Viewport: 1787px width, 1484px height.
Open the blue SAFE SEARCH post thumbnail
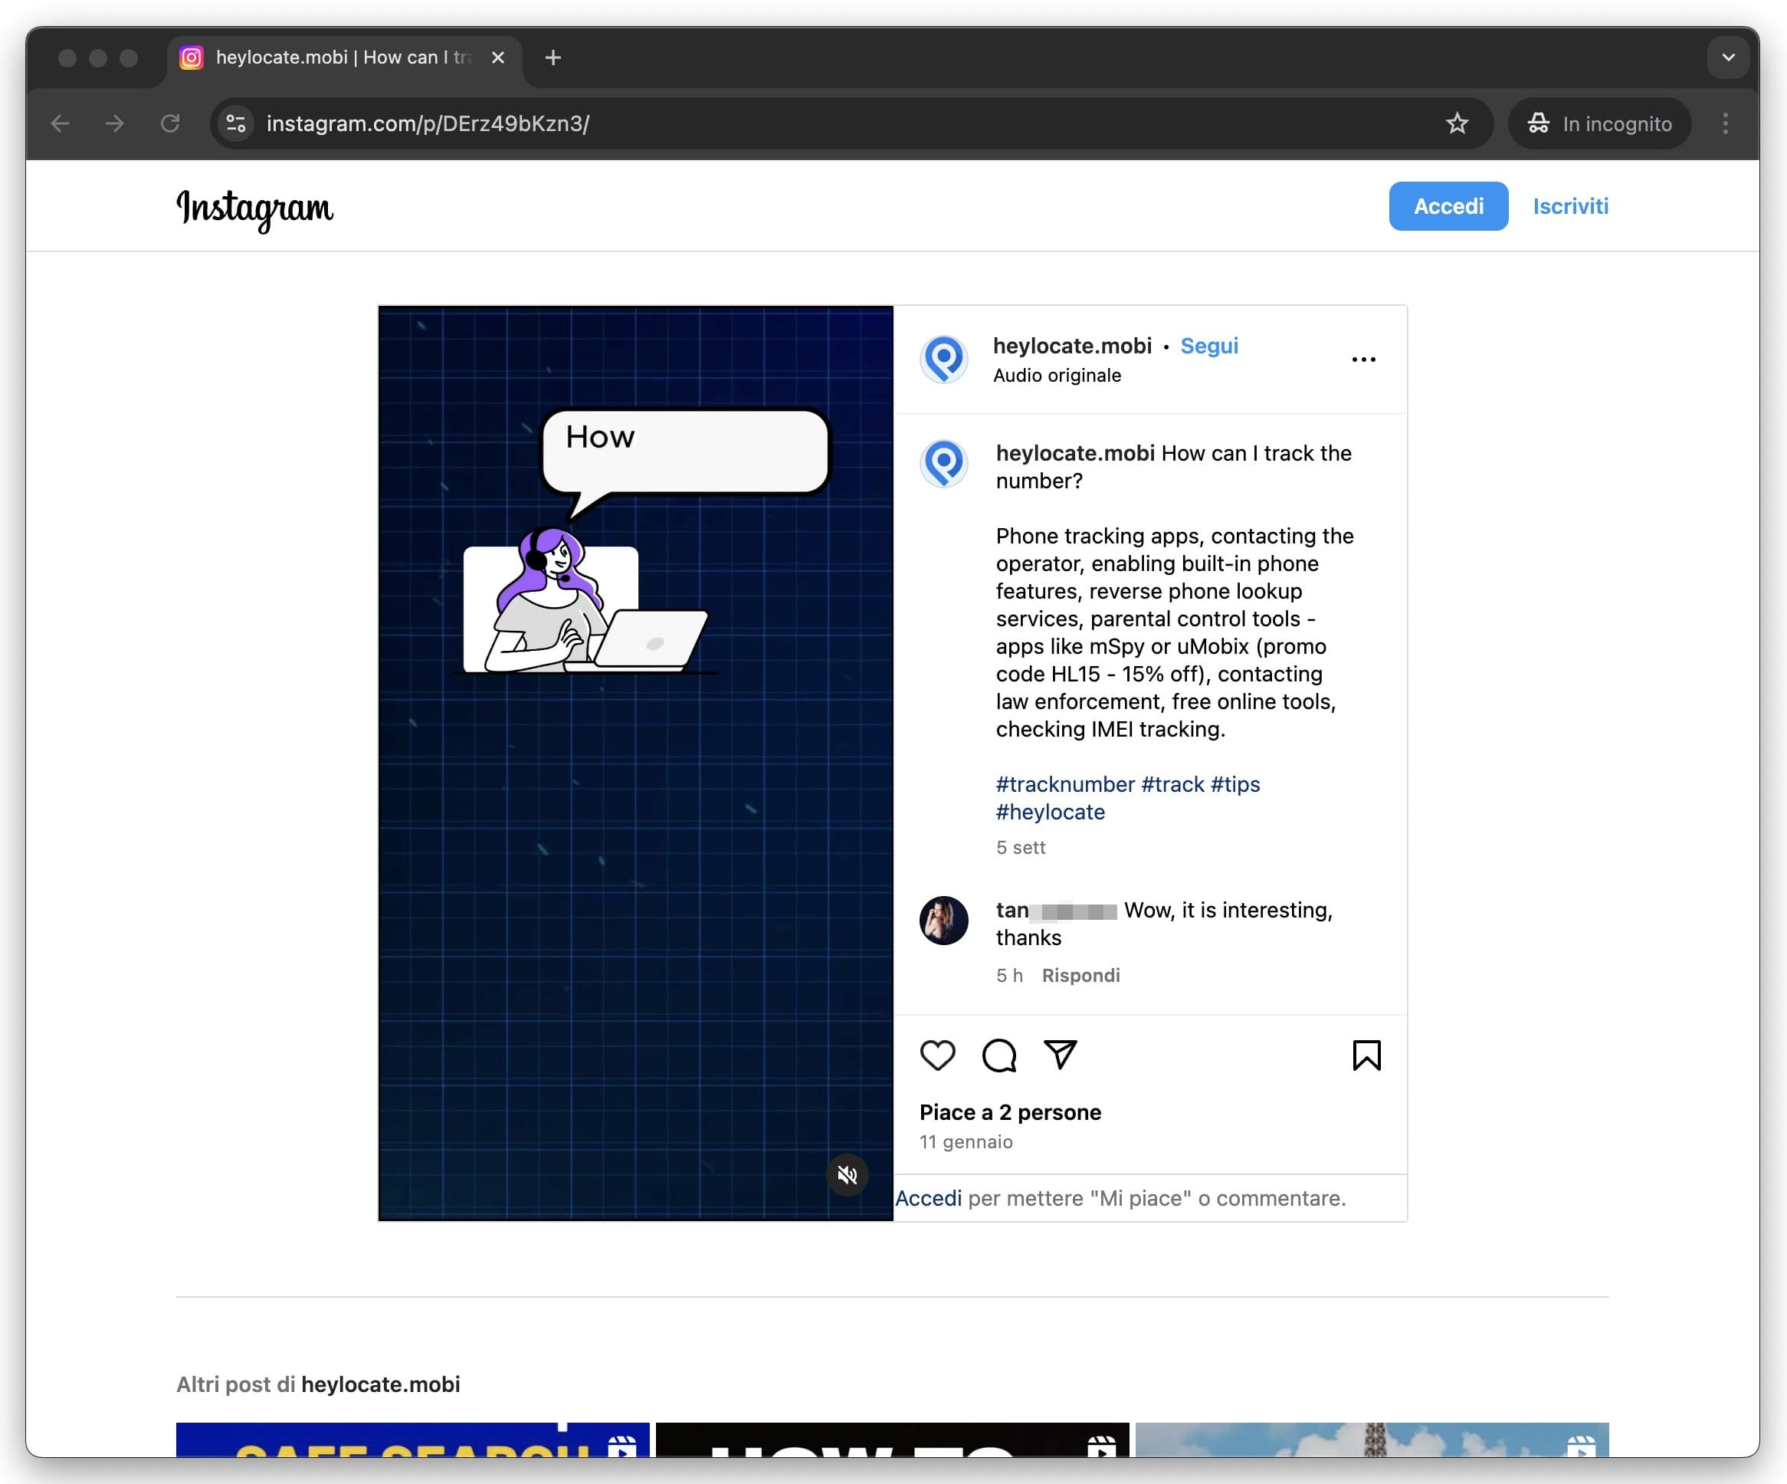point(413,1440)
